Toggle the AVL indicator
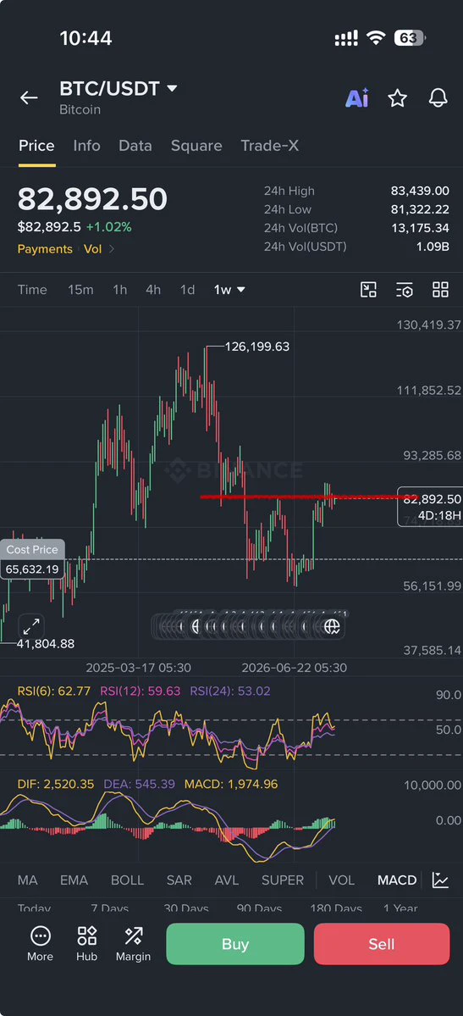463x1016 pixels. click(x=227, y=880)
